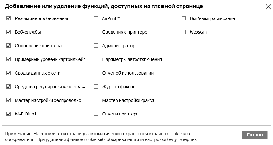Check the Сведения о принтере box
The width and height of the screenshot is (273, 145).
coord(96,32)
